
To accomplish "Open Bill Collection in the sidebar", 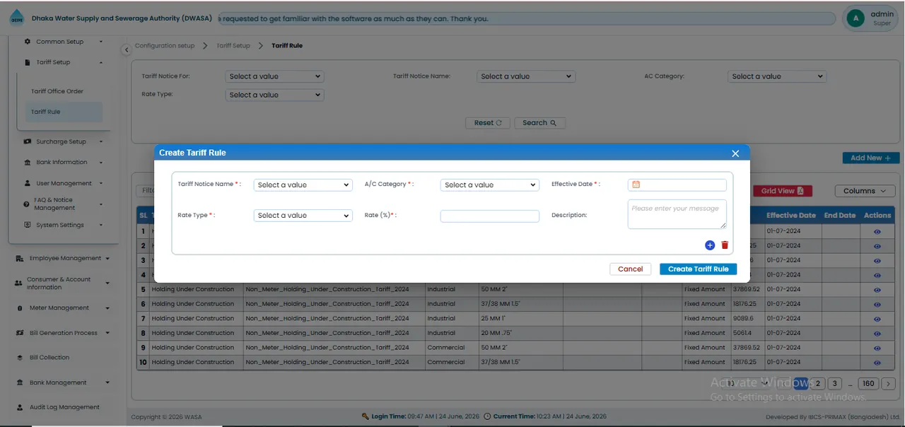I will click(49, 358).
